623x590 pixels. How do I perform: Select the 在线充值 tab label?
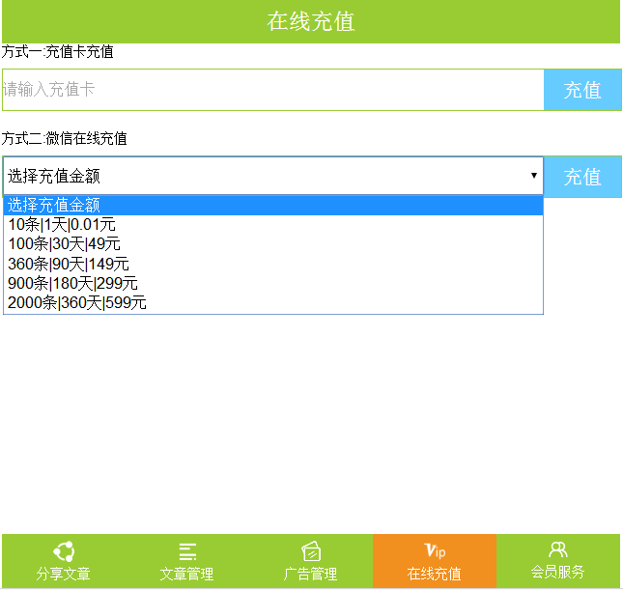435,574
